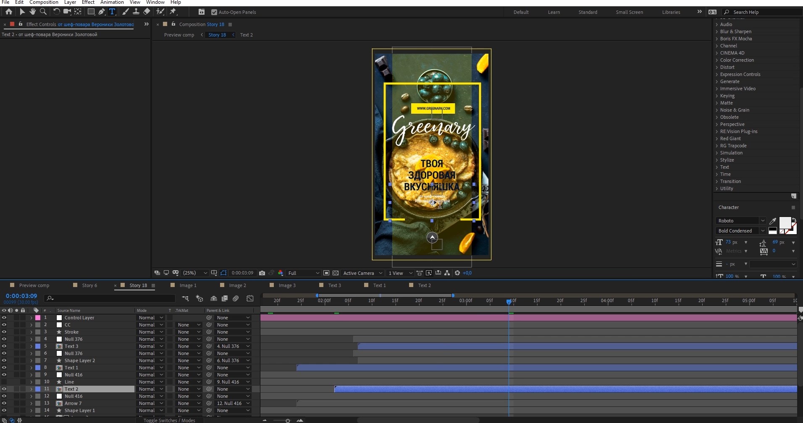Screen dimensions: 803x423
Task: Click the Reset Exposure icon
Action: tap(457, 273)
